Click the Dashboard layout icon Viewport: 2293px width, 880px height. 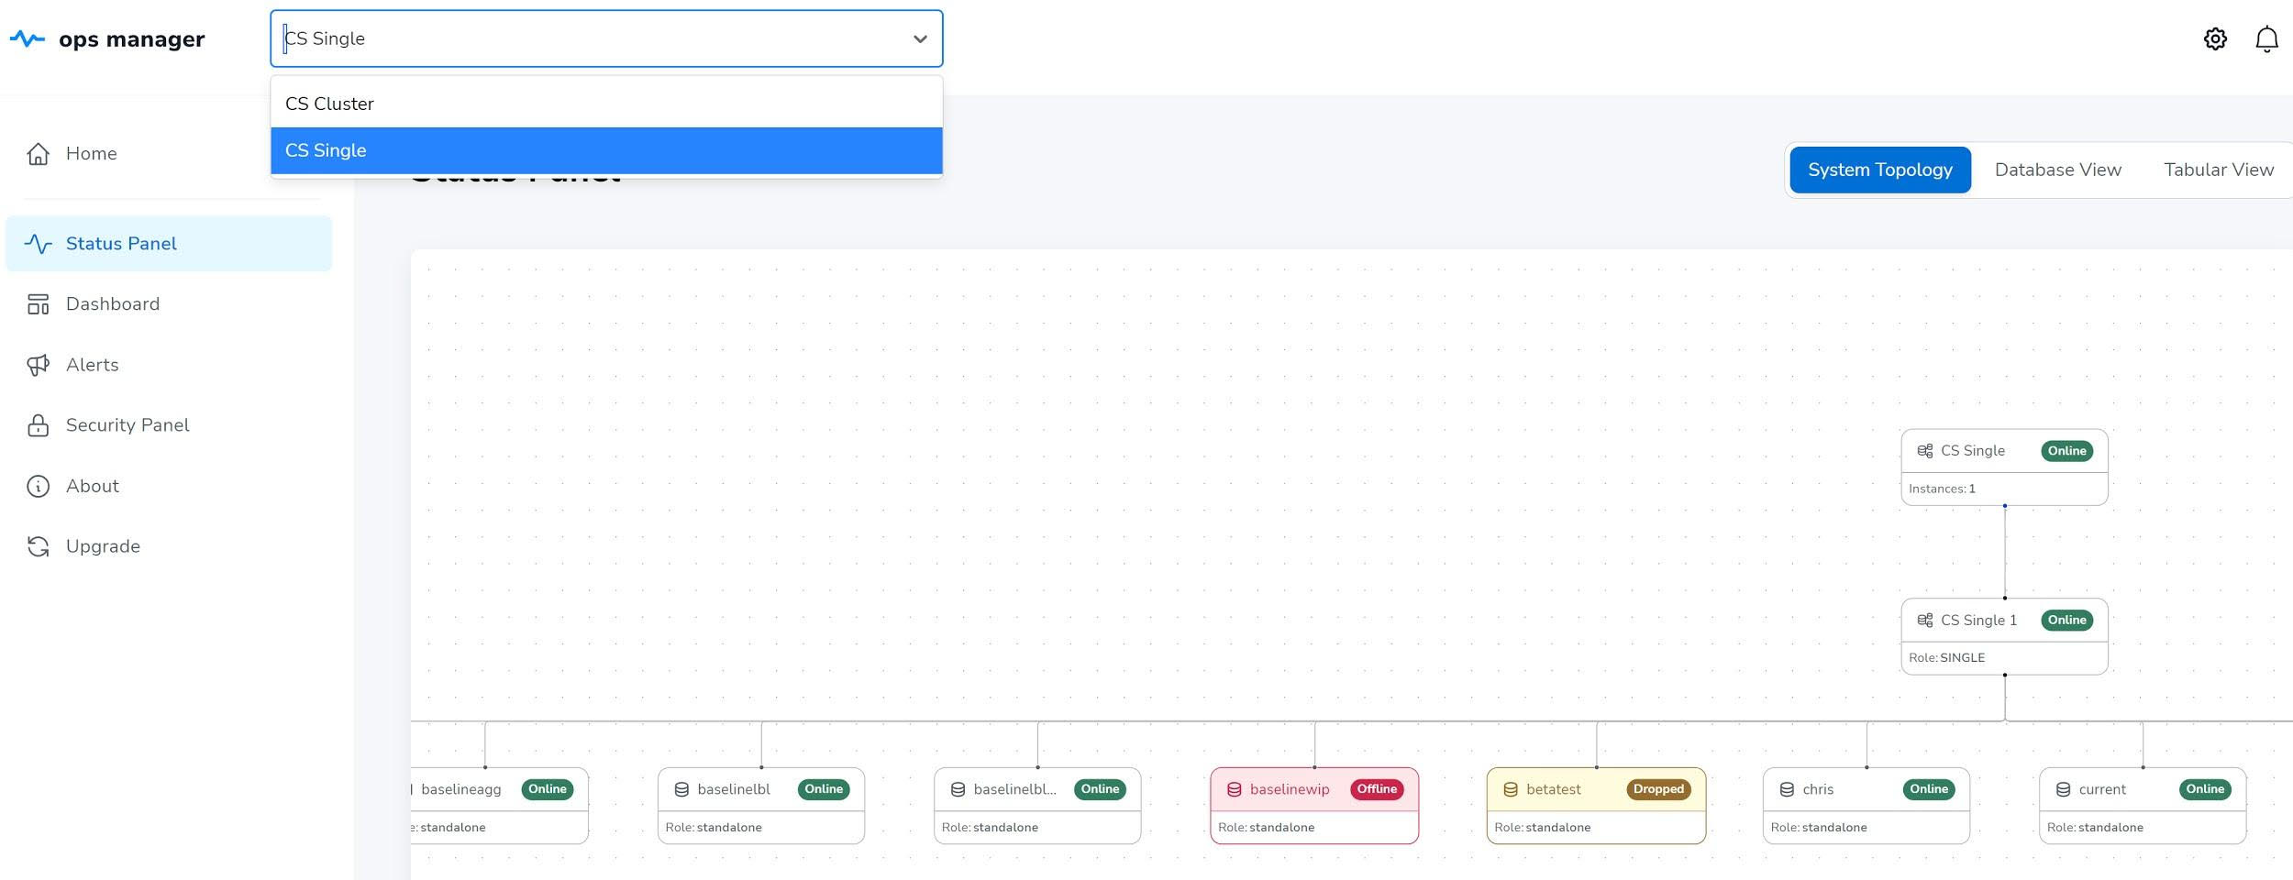[x=38, y=304]
